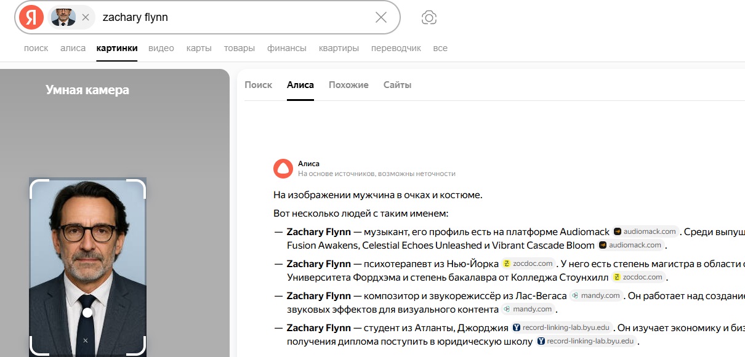745x357 pixels.
Task: Go to the lowercase 'алиса' navigation tab
Action: coord(73,48)
